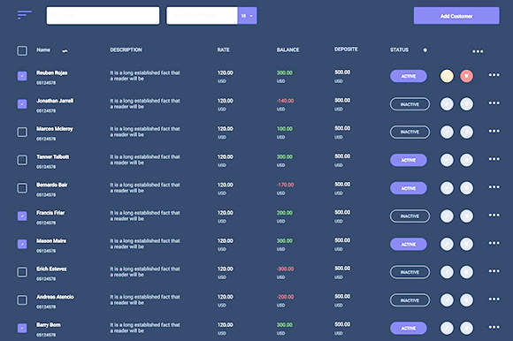Viewport: 513px width, 341px height.
Task: Sort by Name using the arrow
Action: 65,50
